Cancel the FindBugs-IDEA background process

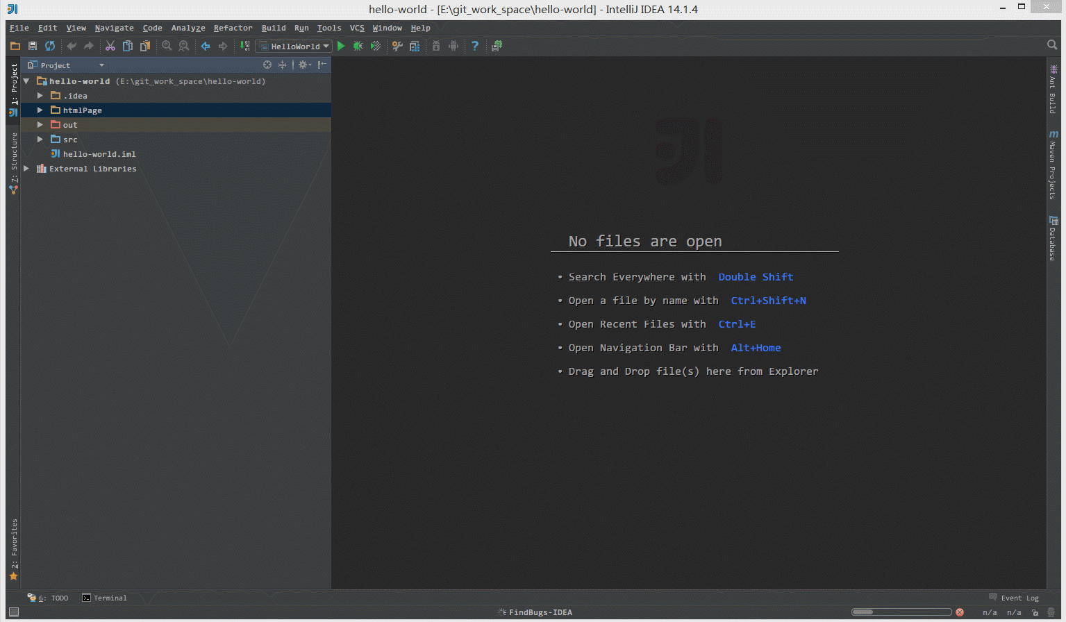[960, 612]
